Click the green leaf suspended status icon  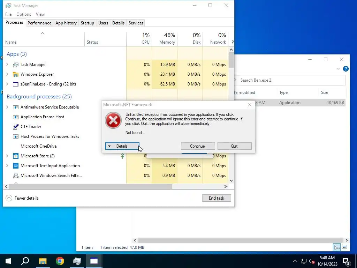tap(122, 156)
